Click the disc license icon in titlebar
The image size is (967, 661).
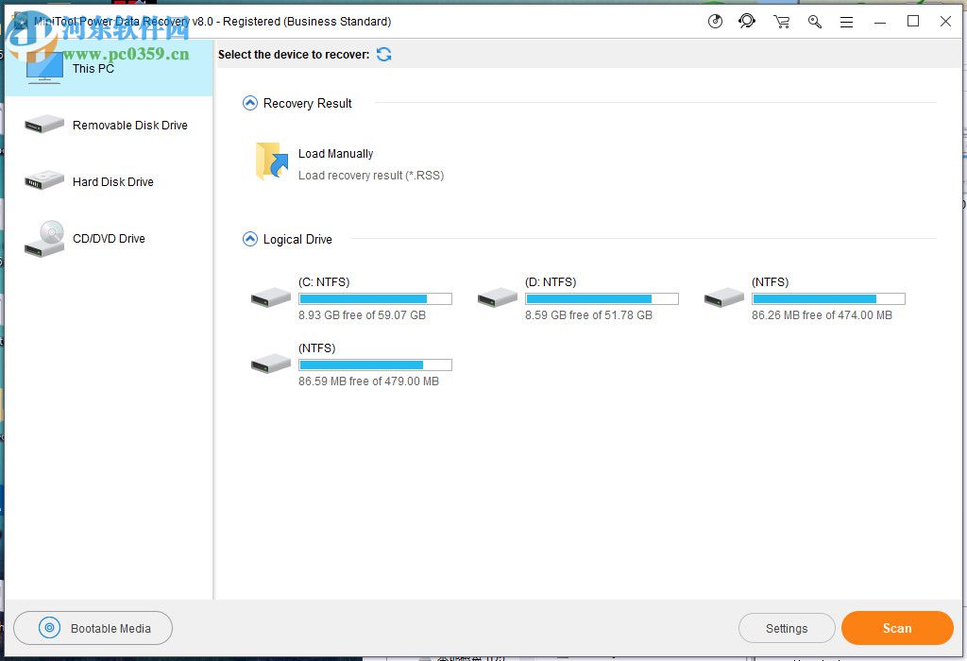coord(715,21)
